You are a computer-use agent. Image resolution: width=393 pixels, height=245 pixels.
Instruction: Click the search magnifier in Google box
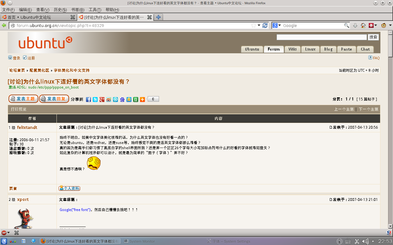pos(346,25)
